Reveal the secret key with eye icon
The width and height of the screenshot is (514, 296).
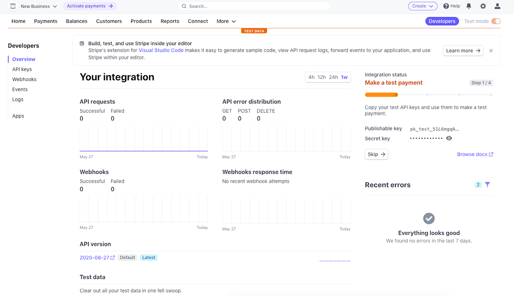[449, 138]
